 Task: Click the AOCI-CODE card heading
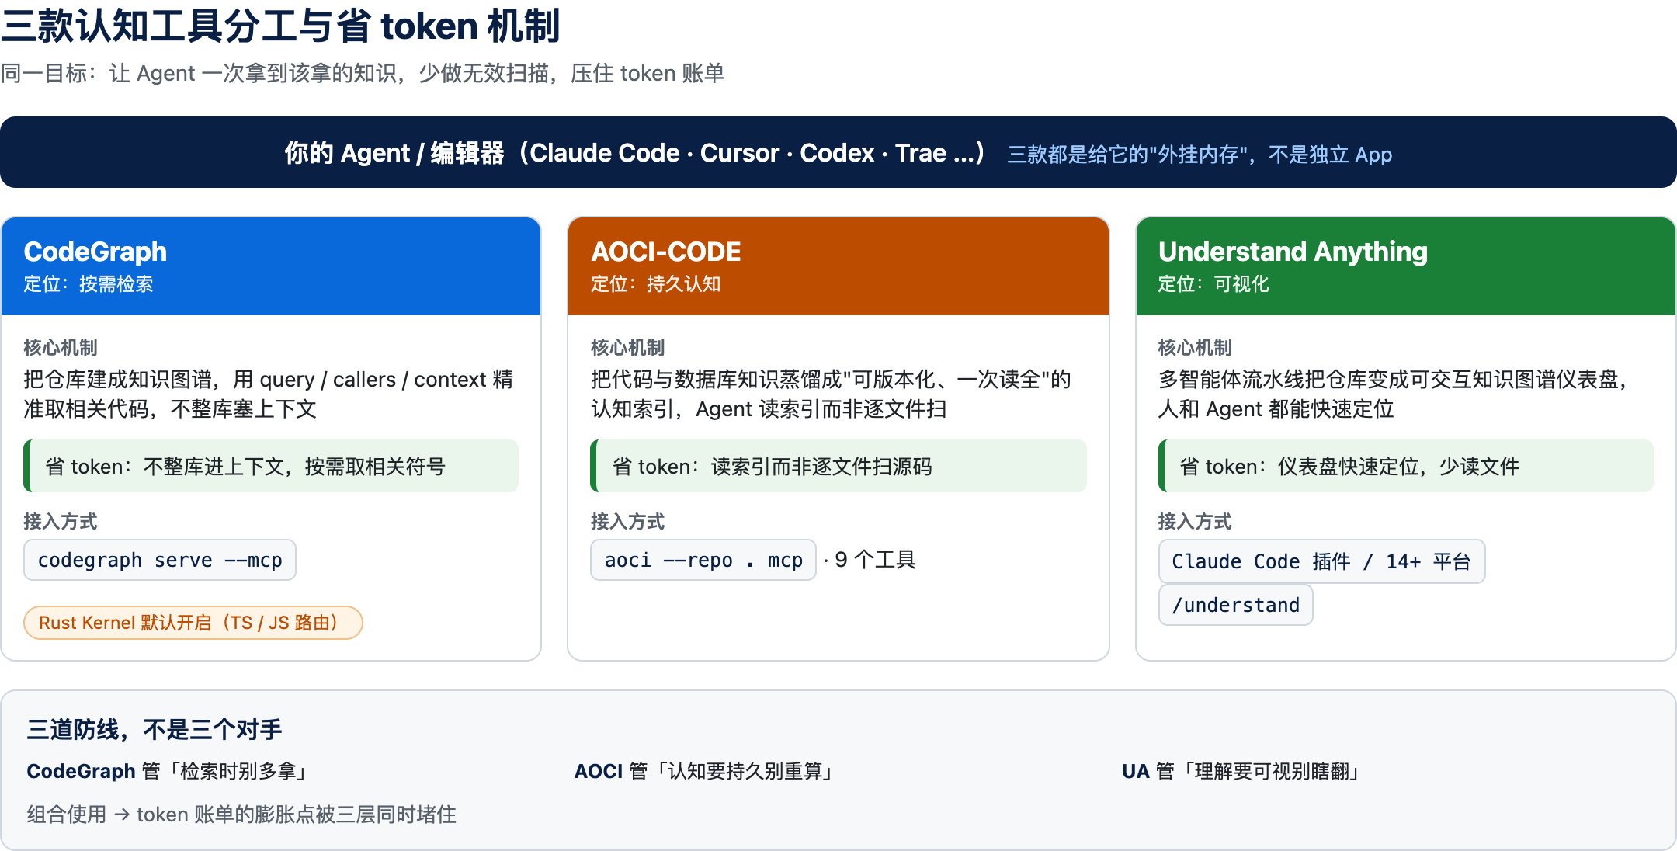tap(666, 252)
